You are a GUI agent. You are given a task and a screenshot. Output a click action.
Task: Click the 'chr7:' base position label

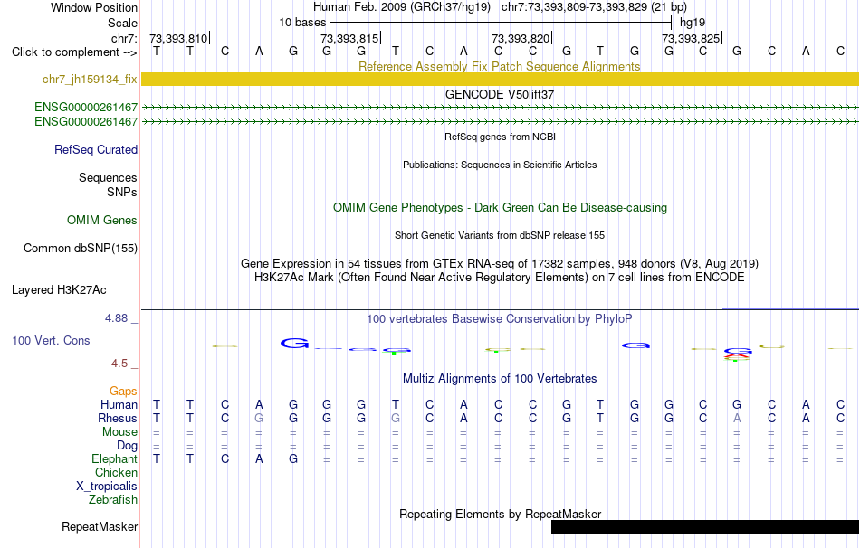pyautogui.click(x=124, y=38)
